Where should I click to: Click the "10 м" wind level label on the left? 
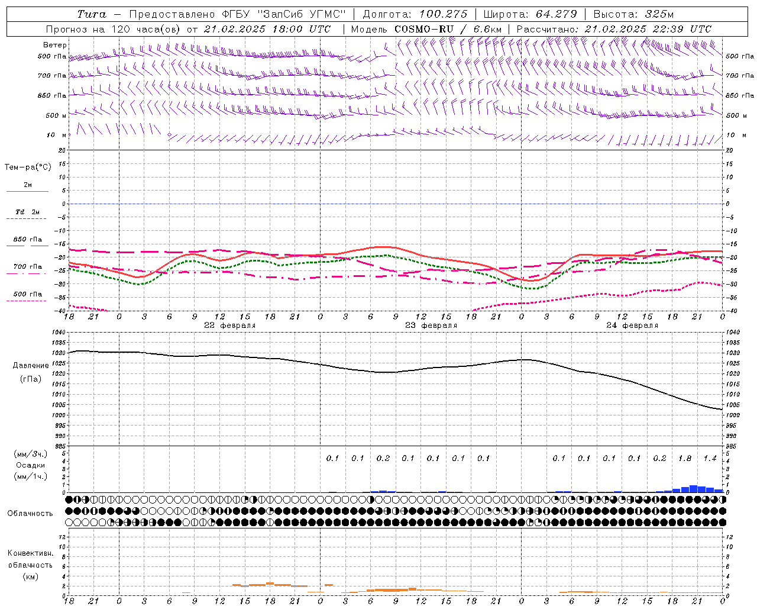(x=56, y=136)
